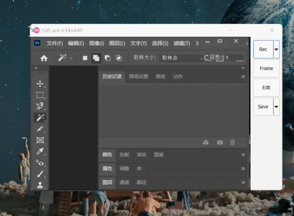Select the Brush tool

click(x=40, y=174)
